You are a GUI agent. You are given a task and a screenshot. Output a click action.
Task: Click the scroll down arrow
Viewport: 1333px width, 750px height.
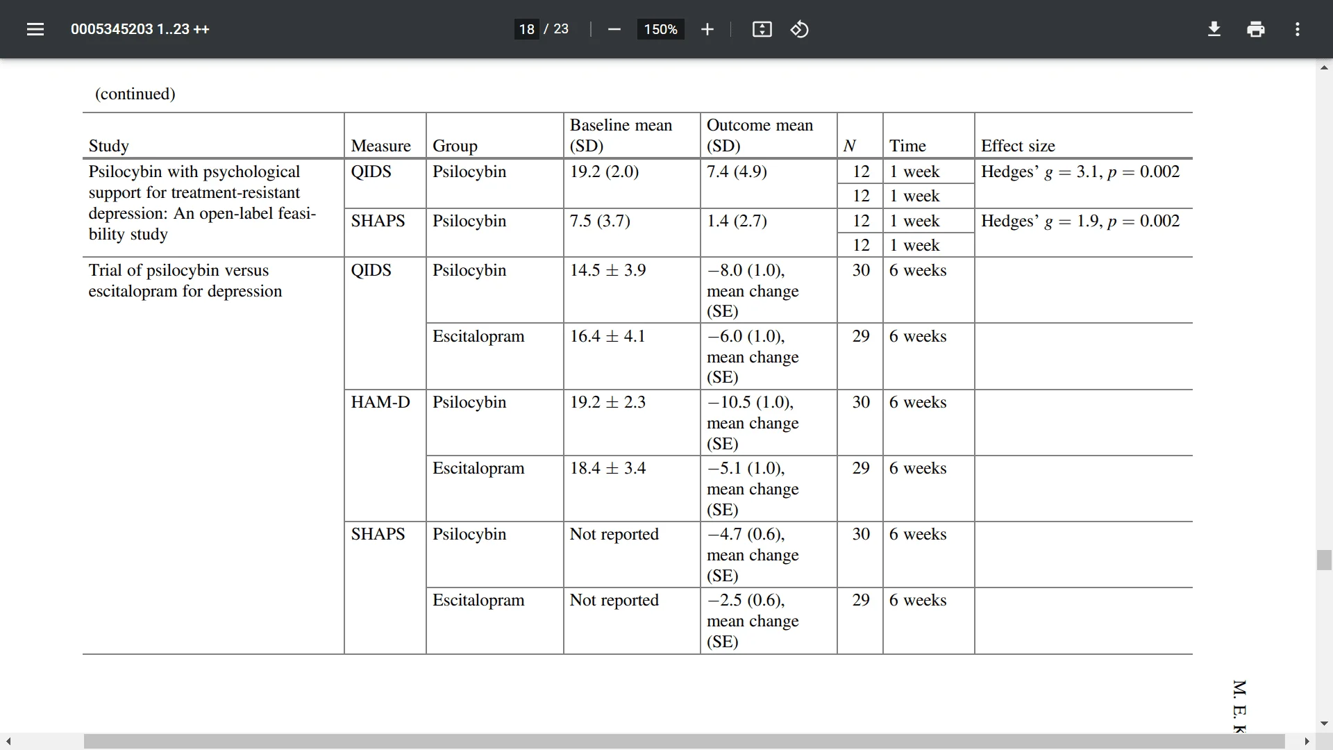pos(1324,724)
